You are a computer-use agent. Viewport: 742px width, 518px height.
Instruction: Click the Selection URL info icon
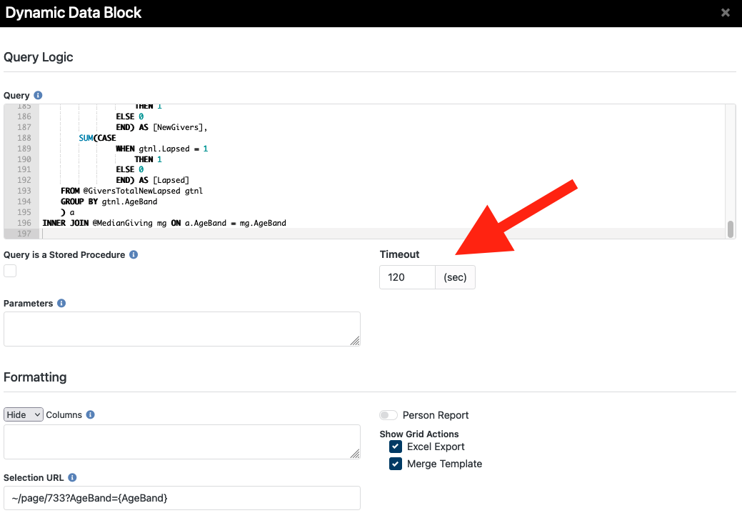(x=72, y=477)
